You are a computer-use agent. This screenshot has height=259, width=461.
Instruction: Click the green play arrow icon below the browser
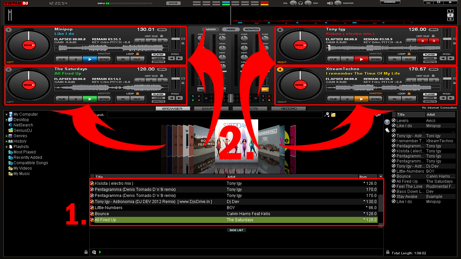coord(100,252)
